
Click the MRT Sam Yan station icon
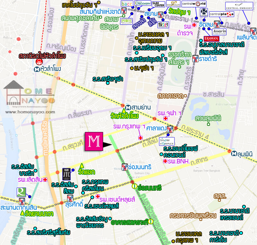128,107
